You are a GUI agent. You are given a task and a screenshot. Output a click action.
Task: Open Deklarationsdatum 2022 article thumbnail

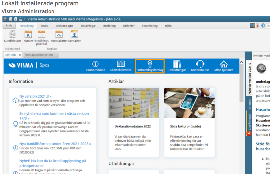click(x=134, y=103)
